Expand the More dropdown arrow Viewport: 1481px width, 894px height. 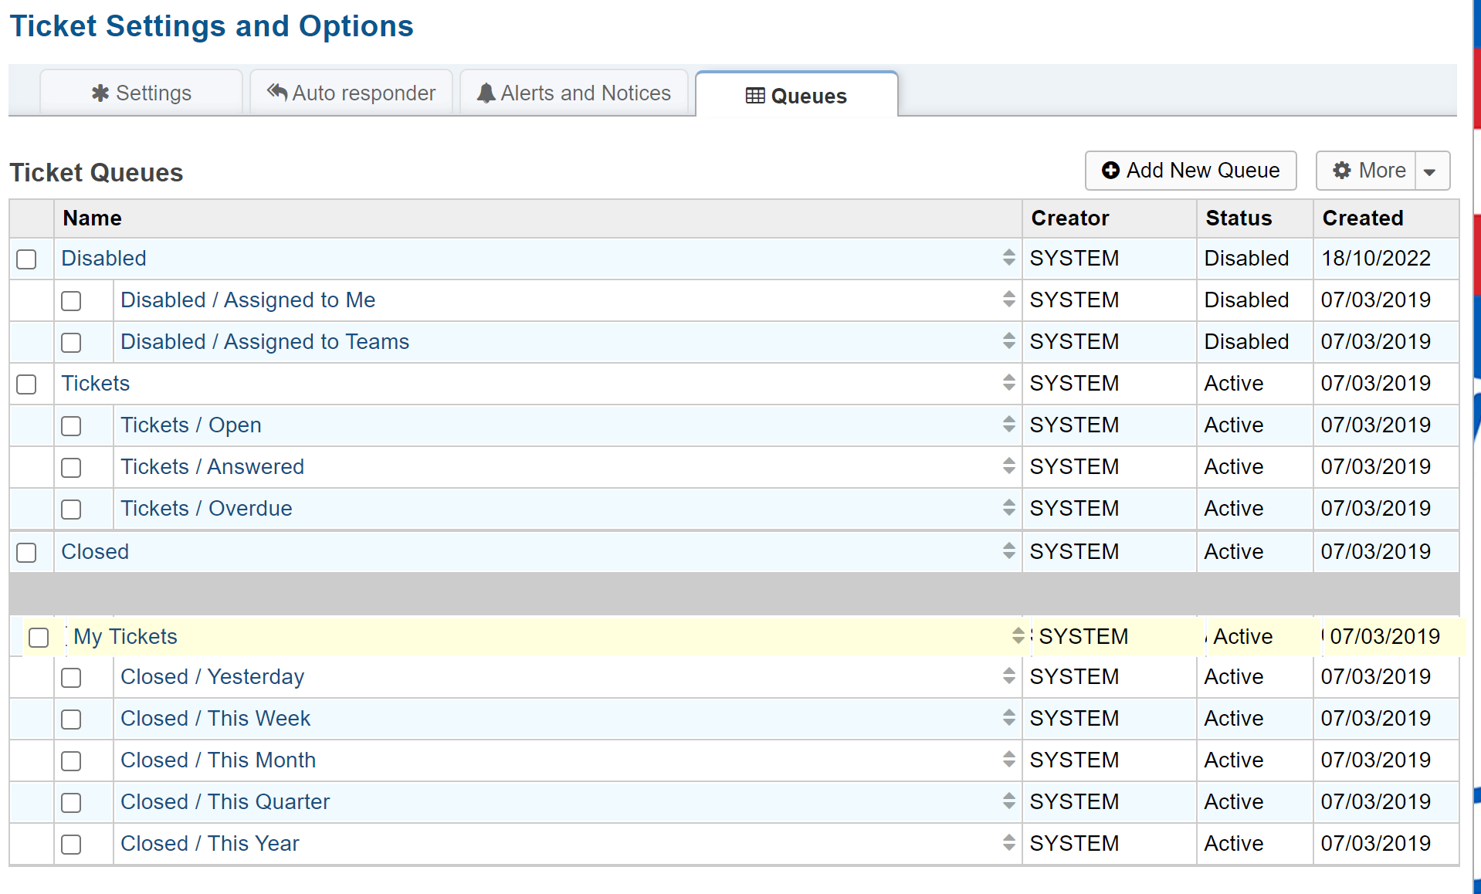[x=1431, y=171]
